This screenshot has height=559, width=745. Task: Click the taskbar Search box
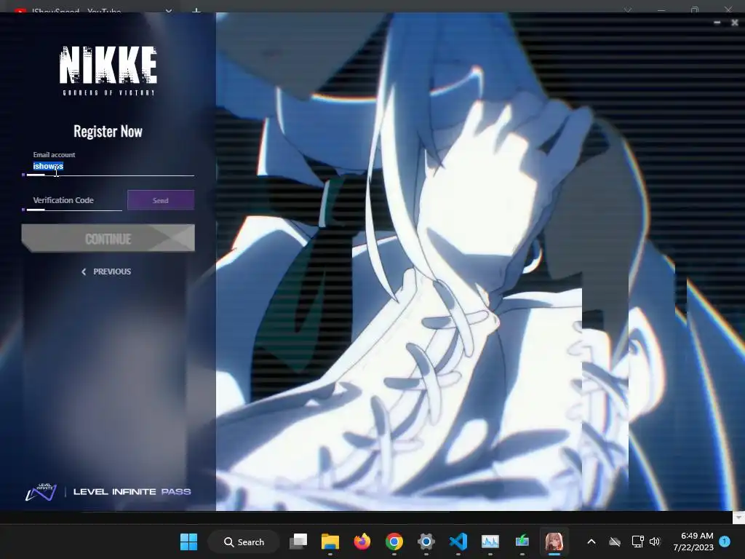(x=244, y=542)
